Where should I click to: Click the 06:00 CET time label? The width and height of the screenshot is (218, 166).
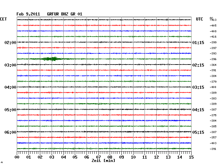click(x=10, y=132)
